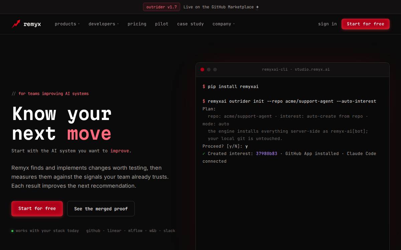The height and width of the screenshot is (250, 401).
Task: Click Start for free in header
Action: click(366, 24)
